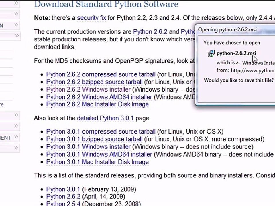Download Python 3.0.1 bzipped source tarball

(x=94, y=139)
